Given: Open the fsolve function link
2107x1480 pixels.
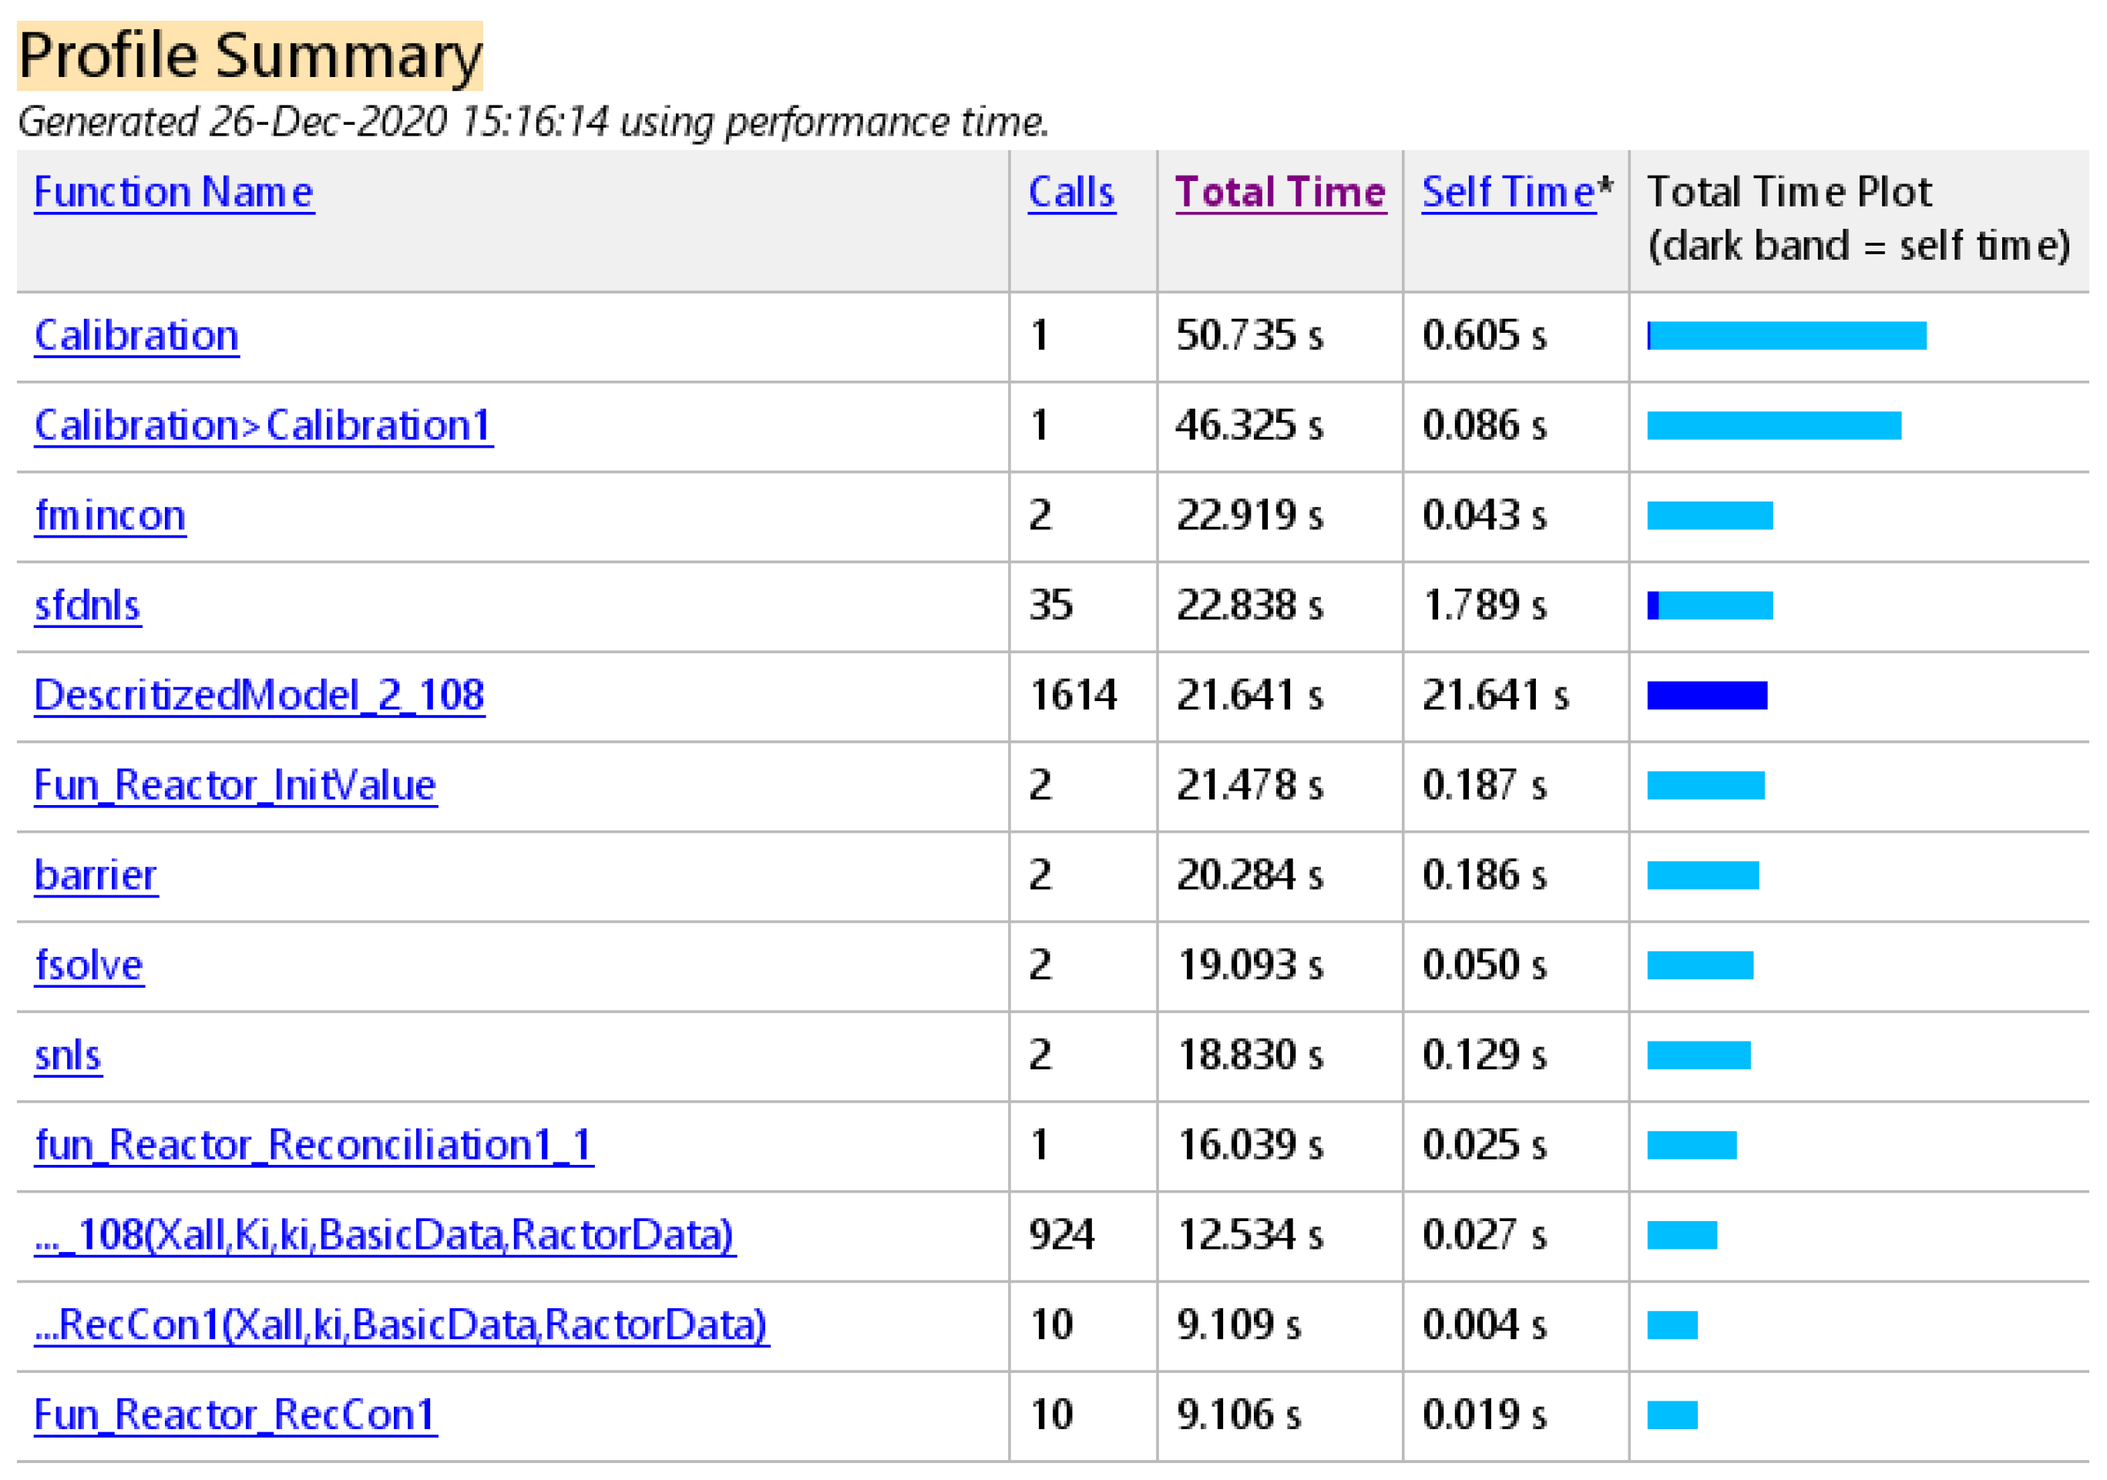Looking at the screenshot, I should [89, 965].
